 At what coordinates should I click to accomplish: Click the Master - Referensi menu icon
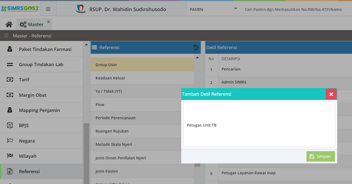point(6,36)
